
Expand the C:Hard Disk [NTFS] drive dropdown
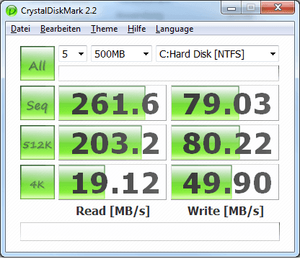pyautogui.click(x=217, y=54)
